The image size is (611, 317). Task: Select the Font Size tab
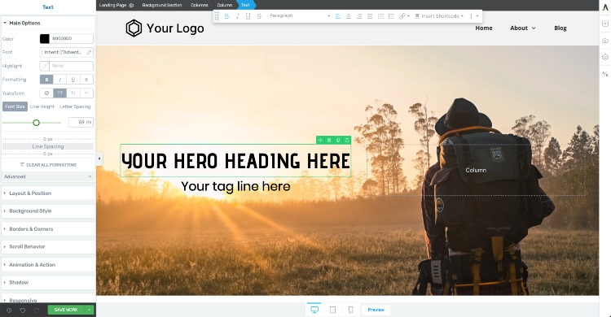[x=15, y=106]
